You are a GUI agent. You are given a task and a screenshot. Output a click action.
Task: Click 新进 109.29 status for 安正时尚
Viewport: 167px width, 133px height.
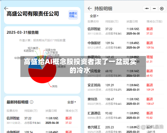tap(150, 87)
